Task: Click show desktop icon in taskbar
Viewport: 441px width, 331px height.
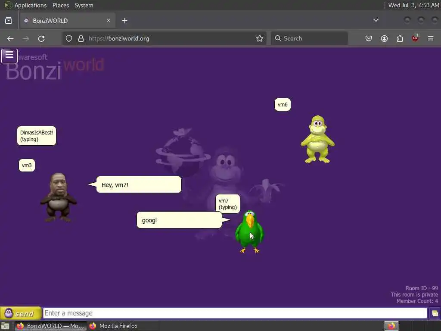Action: (x=5, y=326)
